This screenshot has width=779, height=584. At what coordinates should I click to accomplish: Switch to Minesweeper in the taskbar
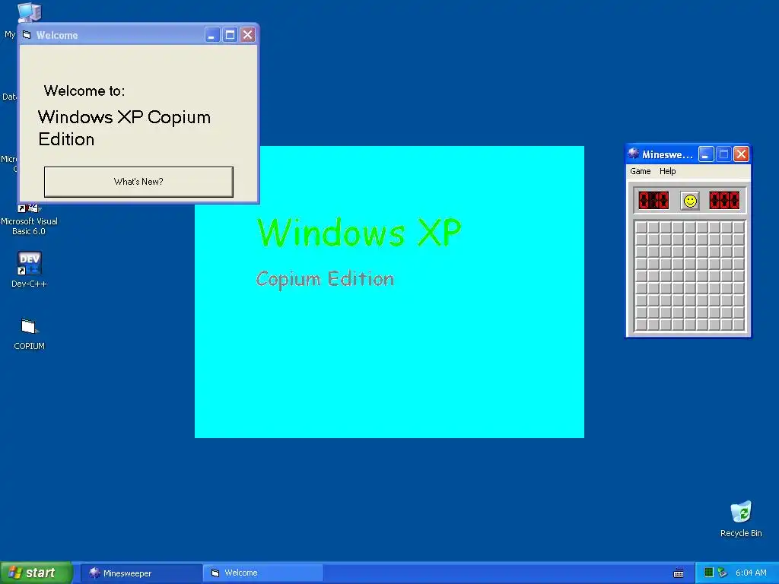click(x=141, y=573)
